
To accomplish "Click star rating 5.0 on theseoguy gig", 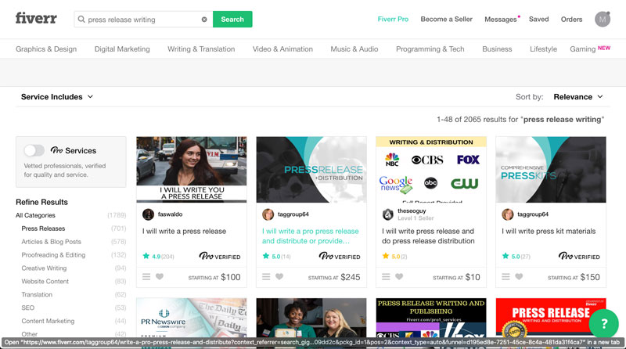I will coord(394,257).
